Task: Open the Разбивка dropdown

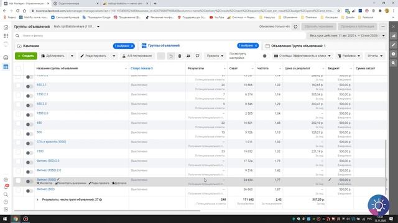Action: coord(349,56)
